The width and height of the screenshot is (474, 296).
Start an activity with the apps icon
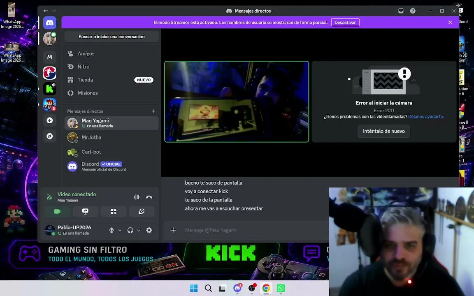pos(114,211)
